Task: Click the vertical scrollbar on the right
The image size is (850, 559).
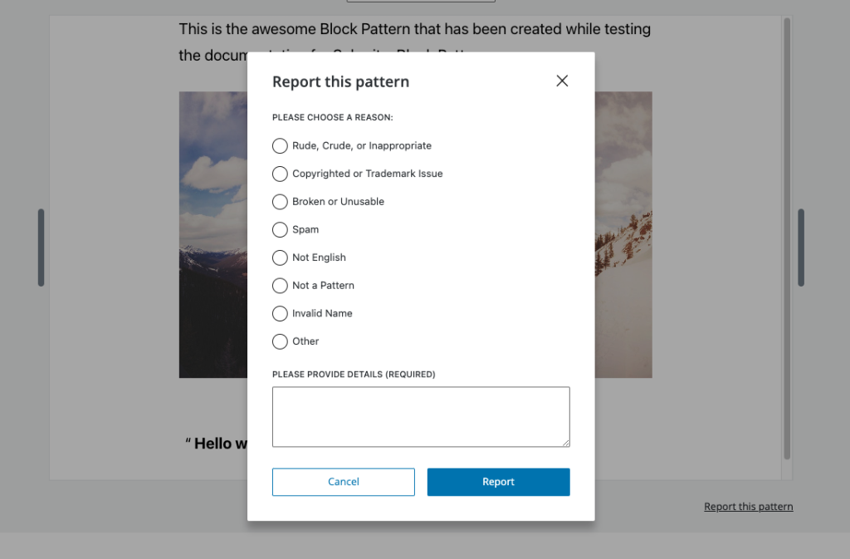Action: point(785,235)
